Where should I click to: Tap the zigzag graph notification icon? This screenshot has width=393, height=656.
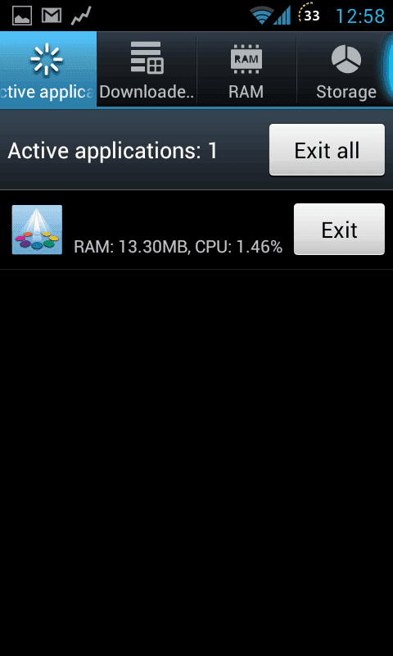pos(81,16)
